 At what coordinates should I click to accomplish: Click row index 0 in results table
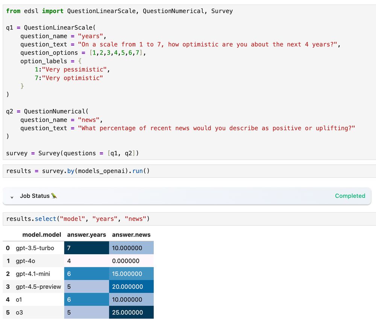8,248
